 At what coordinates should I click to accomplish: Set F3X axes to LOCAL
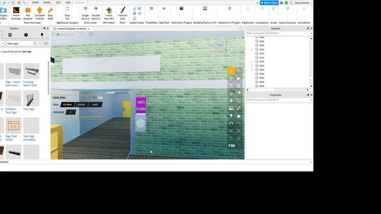pos(82,105)
